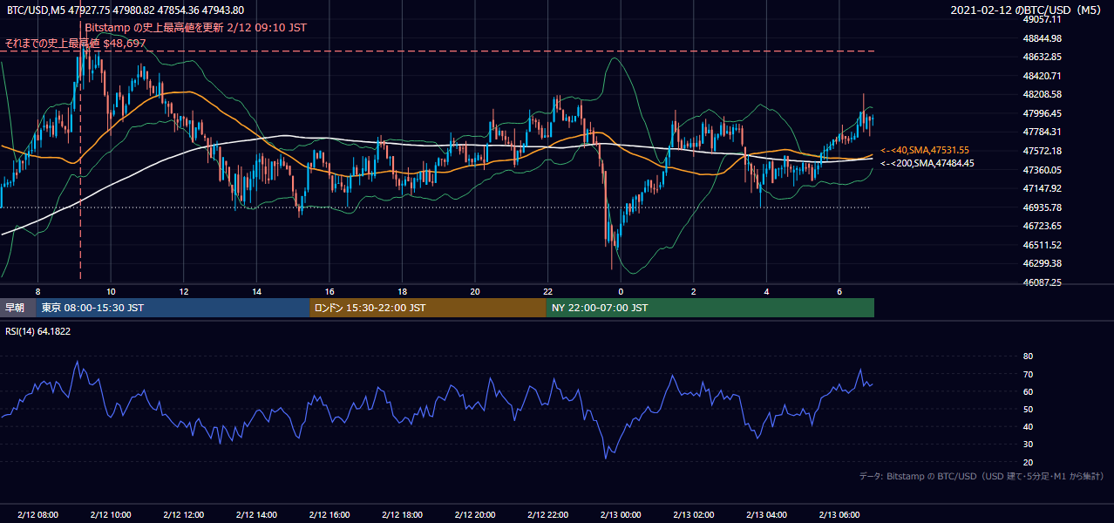
Task: Click the date label 2/13 00:00
Action: pyautogui.click(x=621, y=514)
